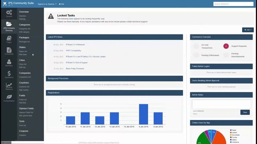The height and width of the screenshot is (144, 257).
Task: Open Add field
Action: pos(22,103)
